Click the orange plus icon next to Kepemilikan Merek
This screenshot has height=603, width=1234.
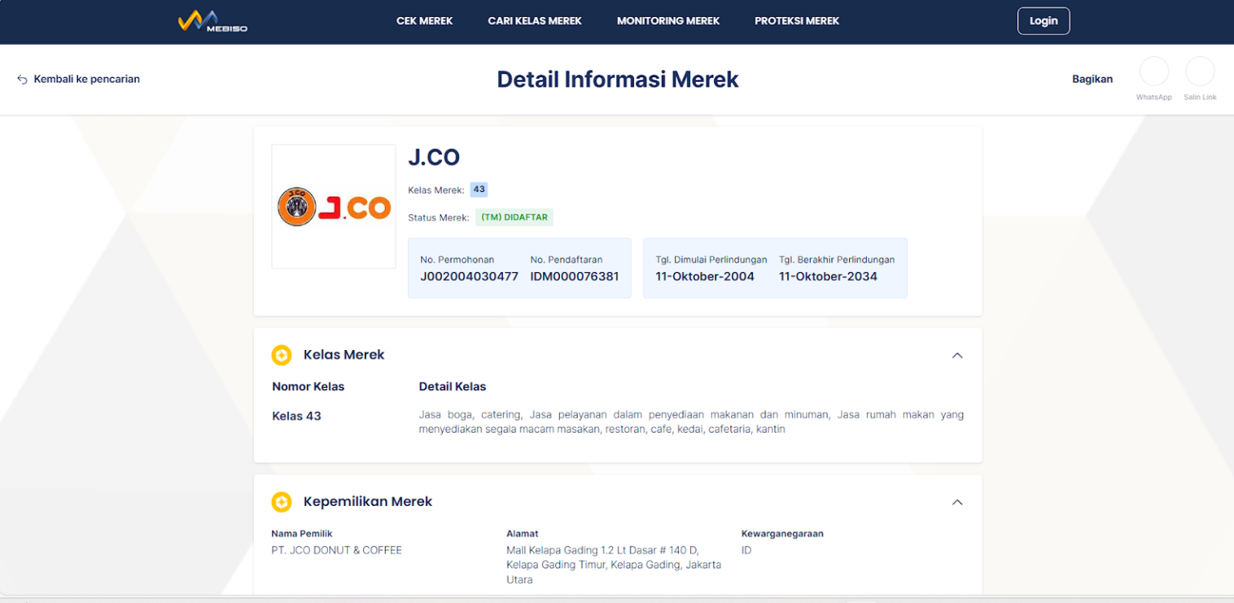point(281,501)
